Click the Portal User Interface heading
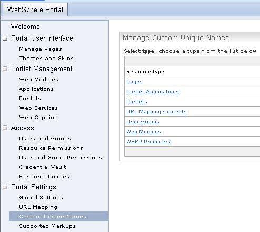This screenshot has width=260, height=232. 42,38
